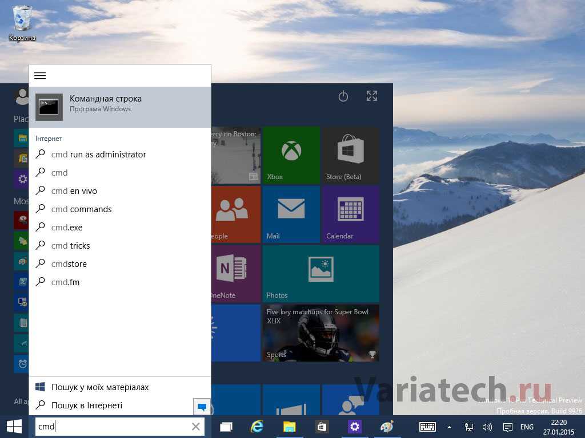This screenshot has width=585, height=438.
Task: Open the Xbox tile
Action: tap(291, 155)
